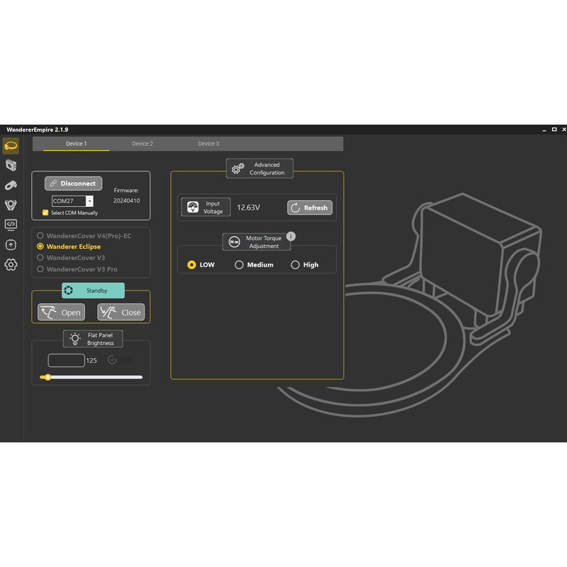Open the code console sidebar icon
The width and height of the screenshot is (567, 567).
click(x=11, y=225)
